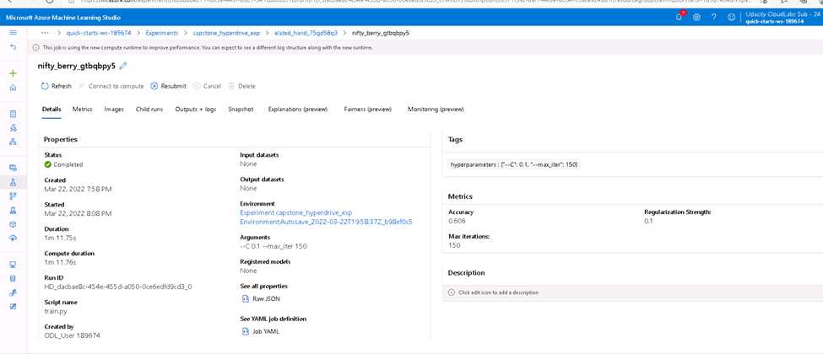Switch to the Details tab
This screenshot has height=354, width=823.
51,109
